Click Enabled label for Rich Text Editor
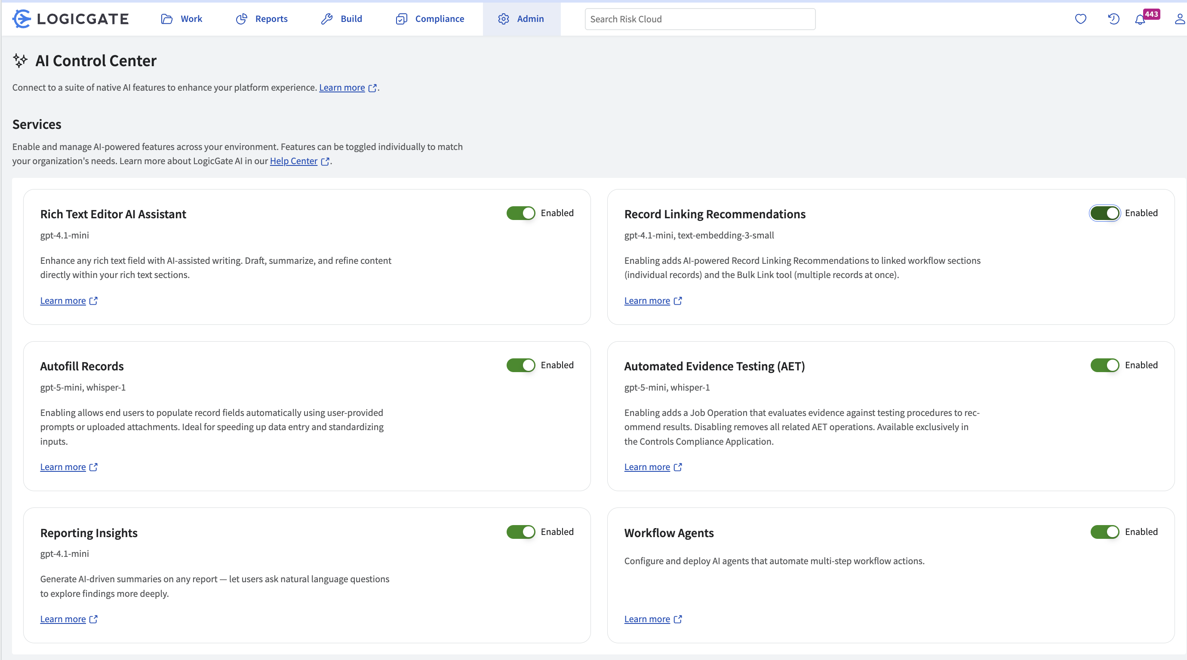 pos(557,213)
